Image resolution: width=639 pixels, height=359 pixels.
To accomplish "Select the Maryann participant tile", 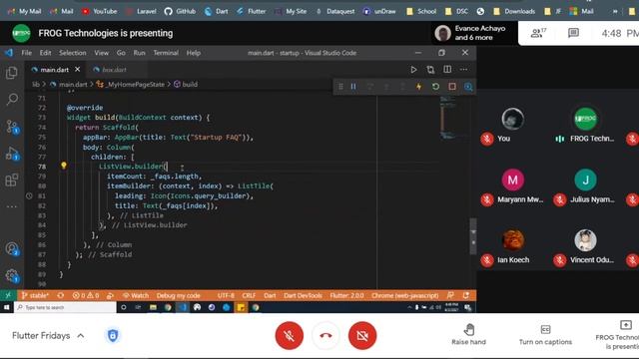I will pyautogui.click(x=512, y=186).
